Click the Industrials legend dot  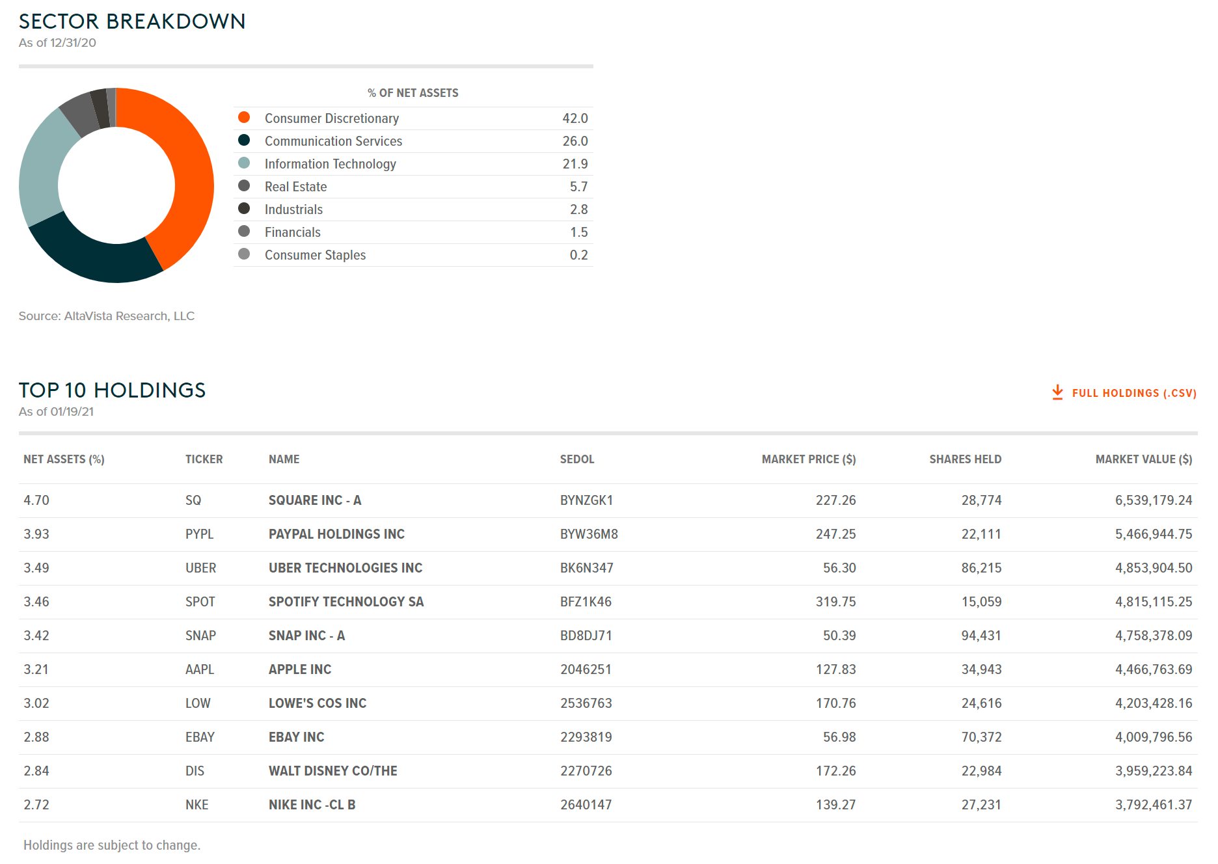(x=244, y=209)
